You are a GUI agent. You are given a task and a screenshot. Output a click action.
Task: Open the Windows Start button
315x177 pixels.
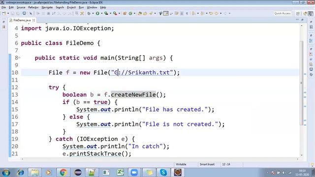click(6, 173)
